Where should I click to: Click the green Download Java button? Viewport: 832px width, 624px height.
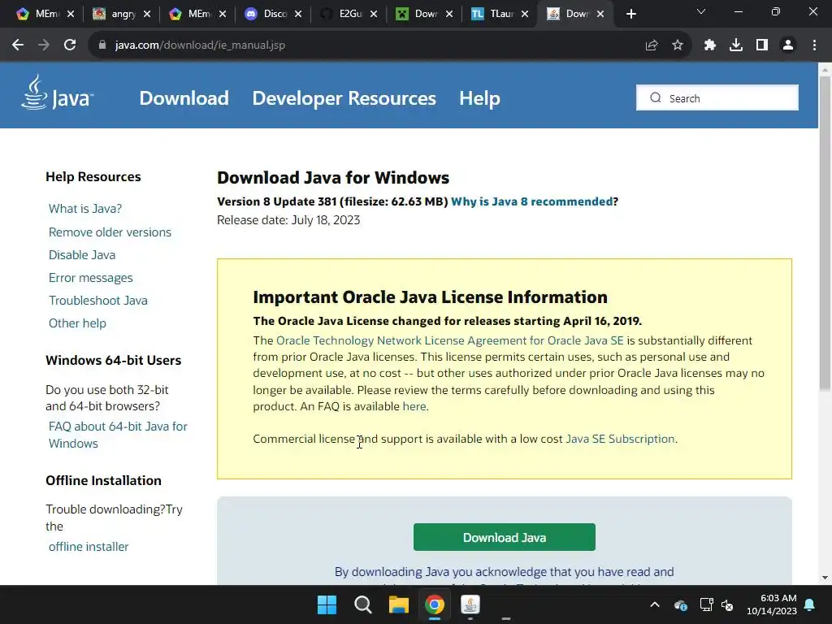coord(504,537)
